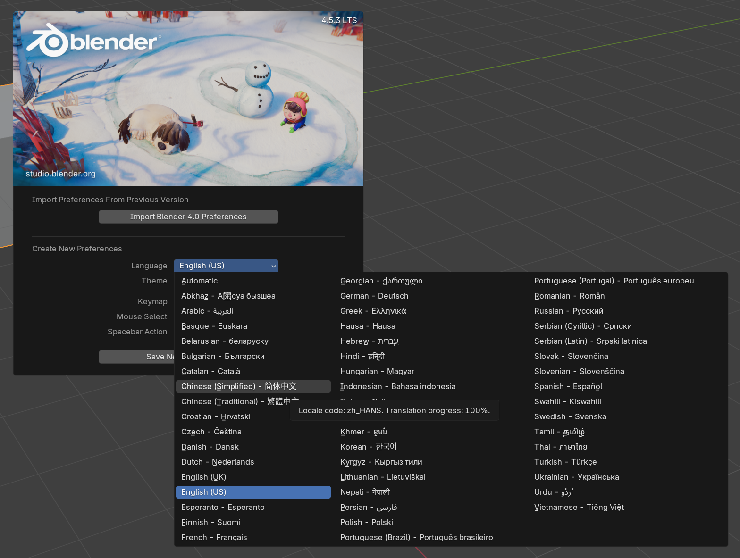This screenshot has height=558, width=740.
Task: Select Basque - Euskara
Action: [253, 326]
